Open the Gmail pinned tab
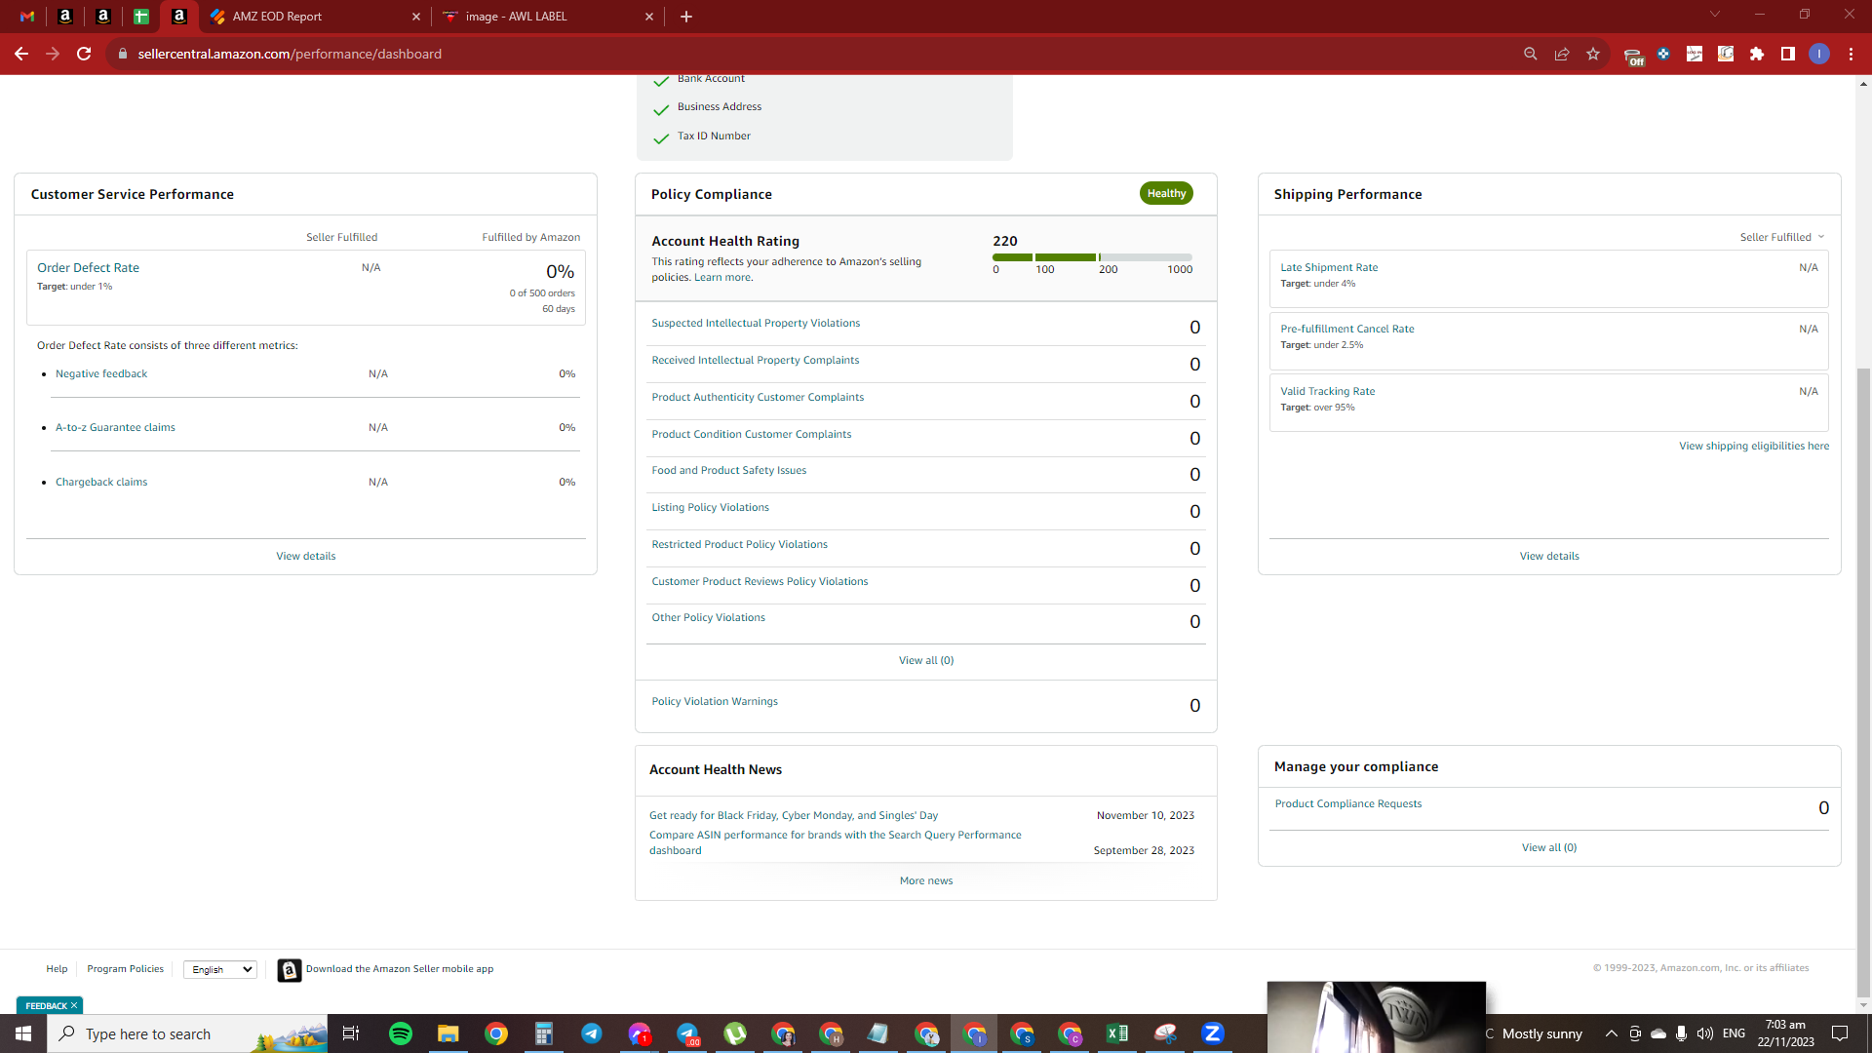1872x1053 pixels. coord(27,17)
